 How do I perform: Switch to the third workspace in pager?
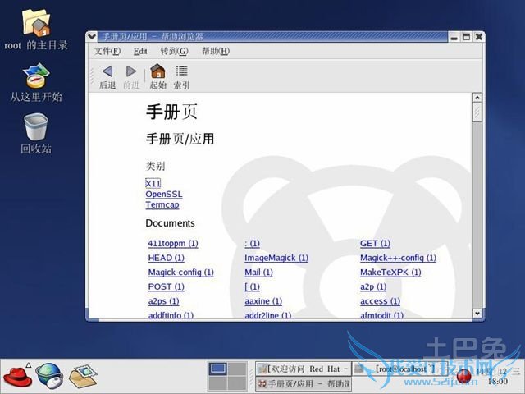[x=217, y=383]
